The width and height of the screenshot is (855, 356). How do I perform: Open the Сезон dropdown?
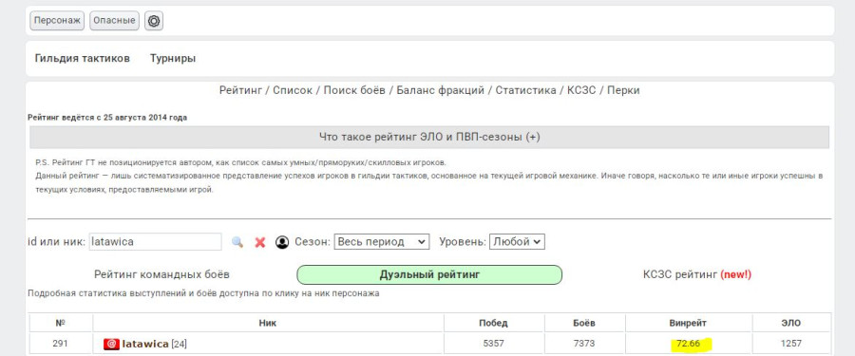pos(382,241)
